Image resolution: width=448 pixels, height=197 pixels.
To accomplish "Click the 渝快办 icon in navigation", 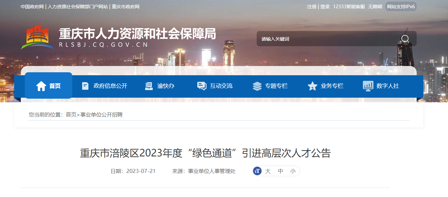I will click(149, 86).
